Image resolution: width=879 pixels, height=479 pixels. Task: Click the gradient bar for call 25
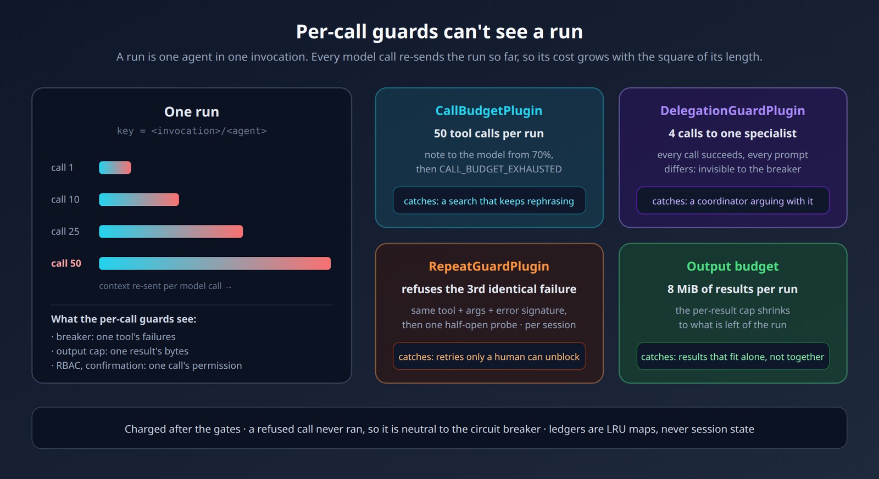[171, 232]
